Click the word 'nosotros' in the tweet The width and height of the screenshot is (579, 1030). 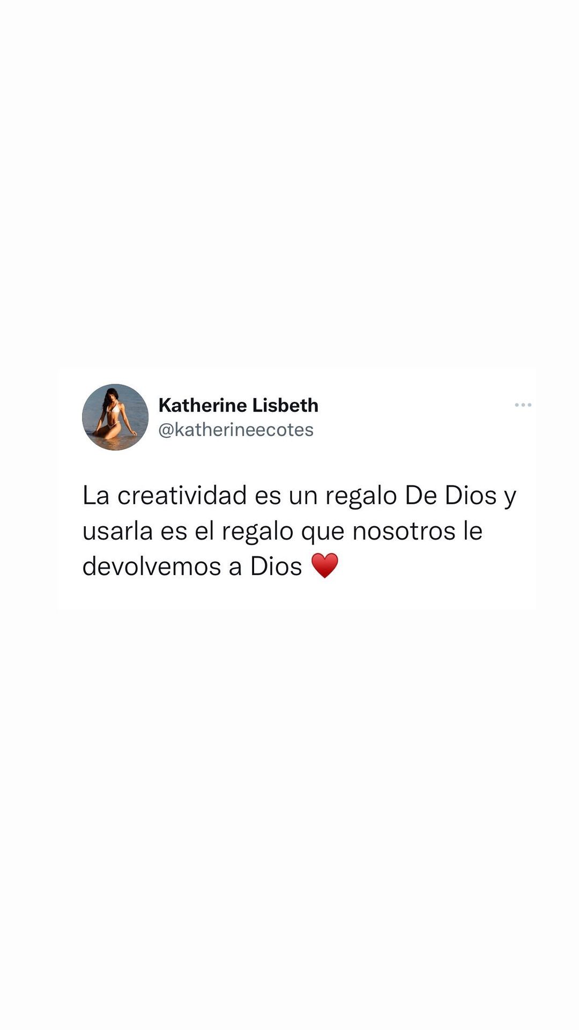click(404, 531)
